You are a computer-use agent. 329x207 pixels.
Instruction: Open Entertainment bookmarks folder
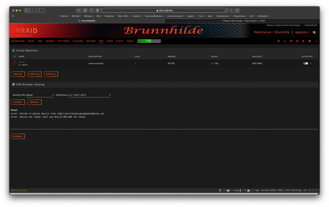[x=223, y=16]
